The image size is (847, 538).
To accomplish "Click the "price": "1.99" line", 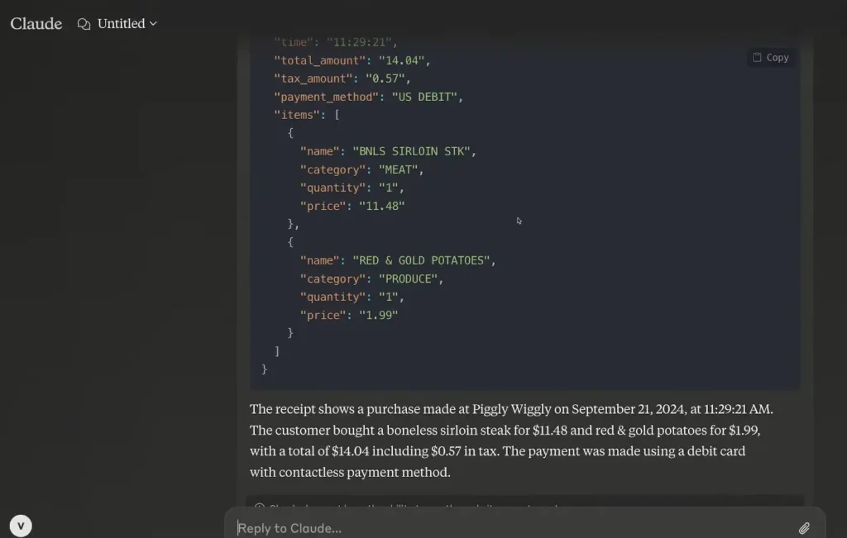I will [x=349, y=315].
